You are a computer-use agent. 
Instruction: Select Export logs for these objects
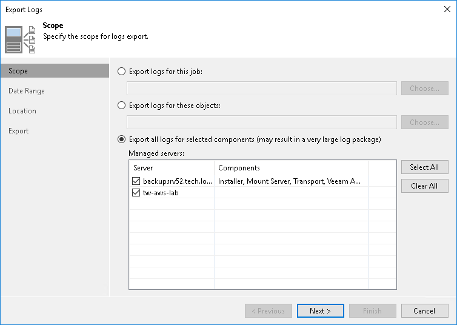pyautogui.click(x=122, y=106)
